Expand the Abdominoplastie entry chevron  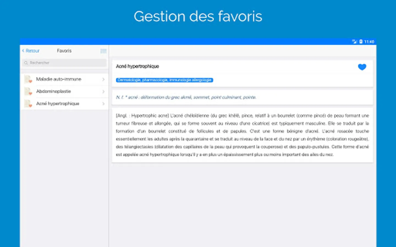point(103,91)
